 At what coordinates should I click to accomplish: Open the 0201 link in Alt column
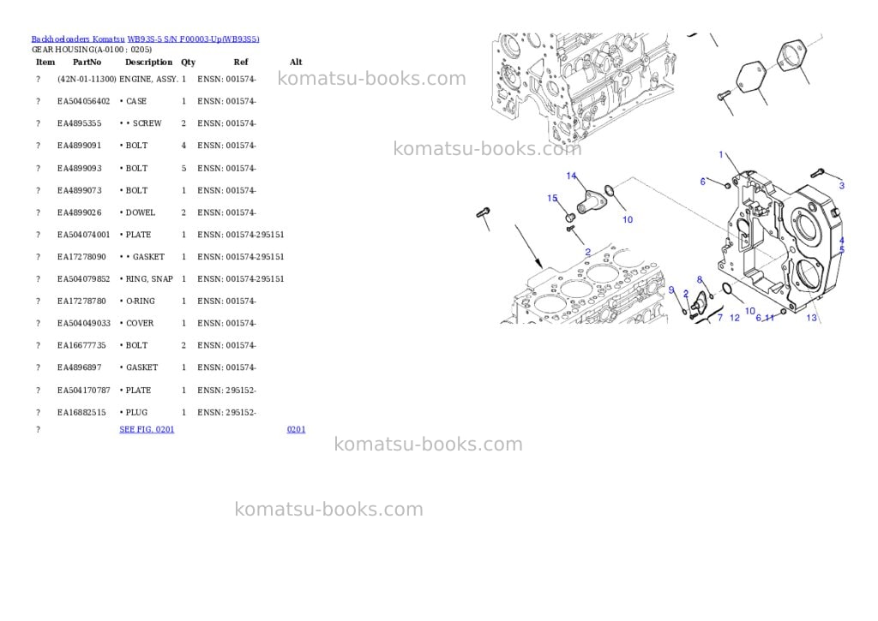[x=296, y=429]
